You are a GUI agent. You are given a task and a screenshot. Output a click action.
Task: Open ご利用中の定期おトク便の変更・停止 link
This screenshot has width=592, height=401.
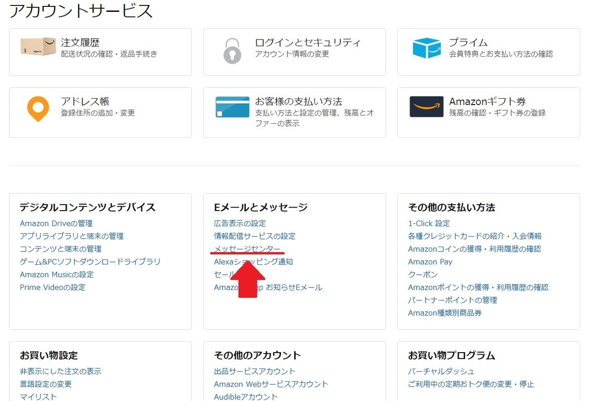[x=471, y=384]
